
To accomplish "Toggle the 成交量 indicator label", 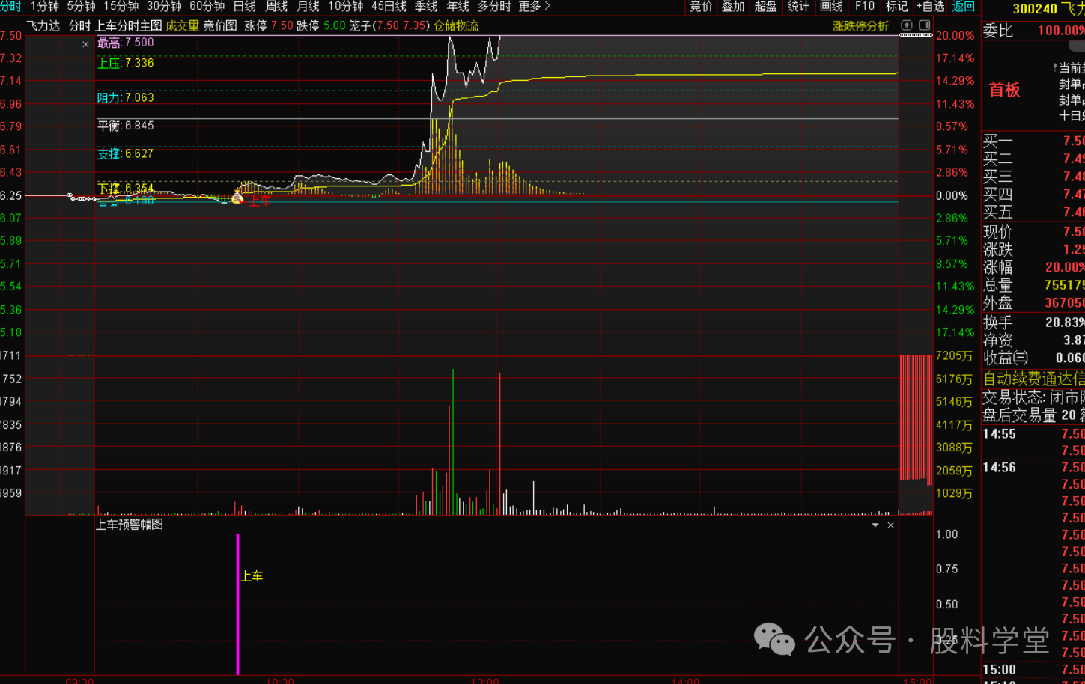I will [182, 26].
